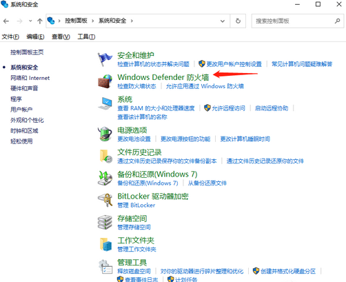Image resolution: width=346 pixels, height=282 pixels.
Task: Click the window title bar system icon
Action: [5, 4]
